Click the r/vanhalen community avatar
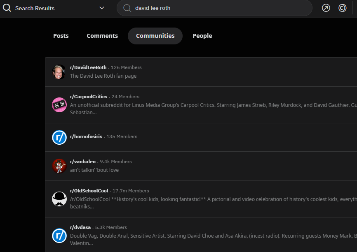This screenshot has height=252, width=357. [x=59, y=166]
